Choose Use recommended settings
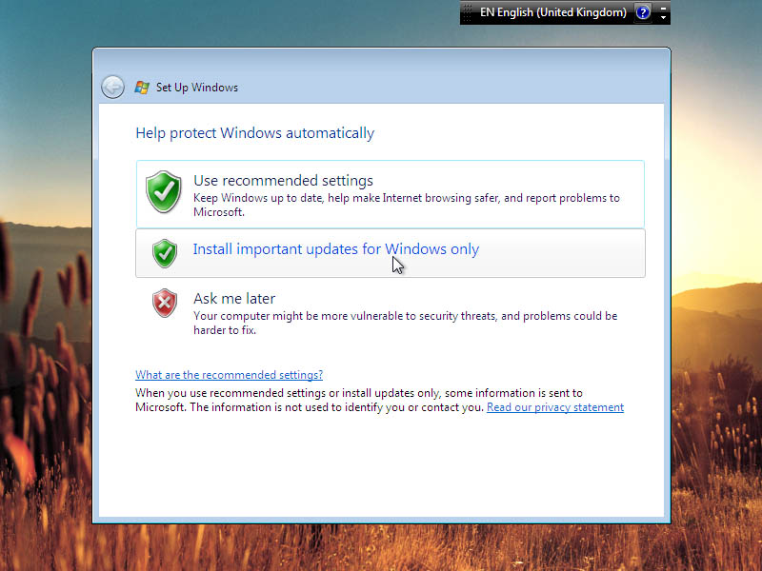762x571 pixels. (x=391, y=194)
